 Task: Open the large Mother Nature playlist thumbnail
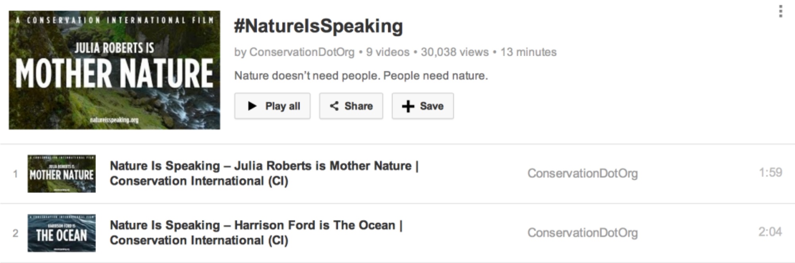[x=114, y=70]
